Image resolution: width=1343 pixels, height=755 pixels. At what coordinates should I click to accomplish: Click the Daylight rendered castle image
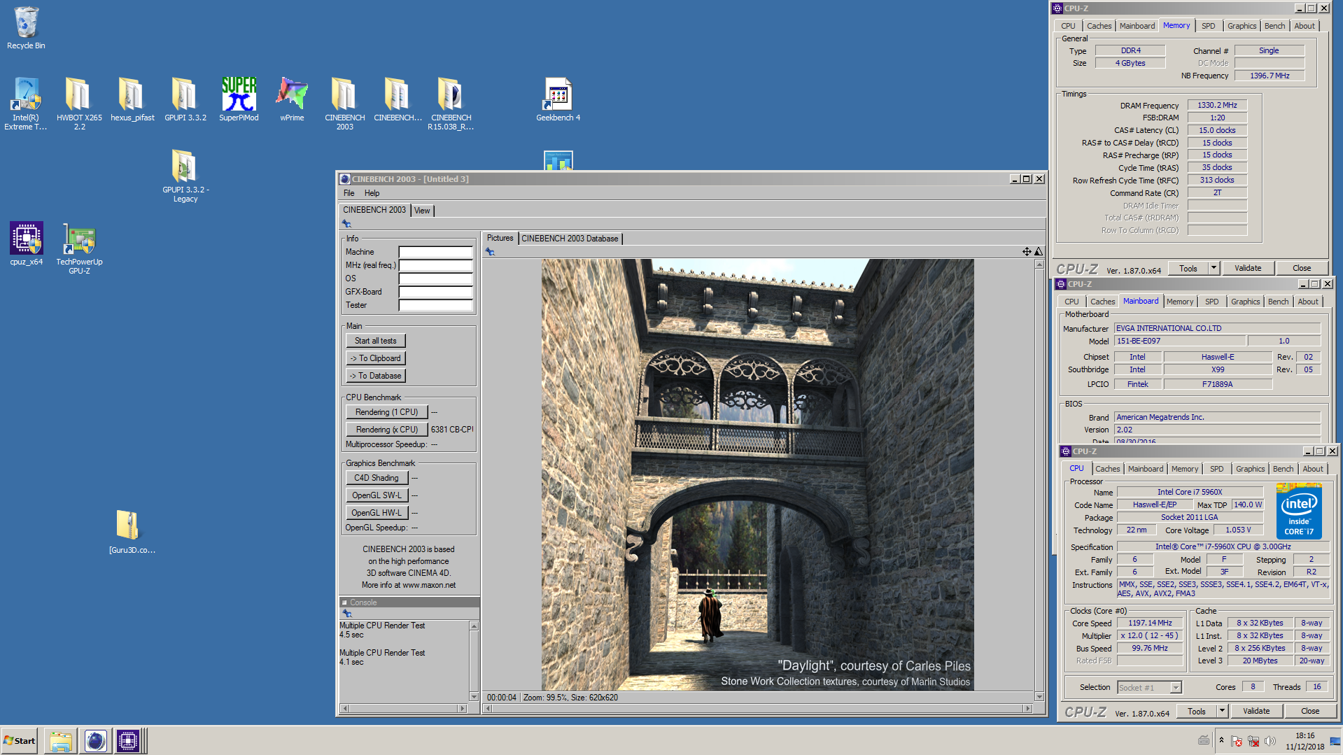[757, 475]
